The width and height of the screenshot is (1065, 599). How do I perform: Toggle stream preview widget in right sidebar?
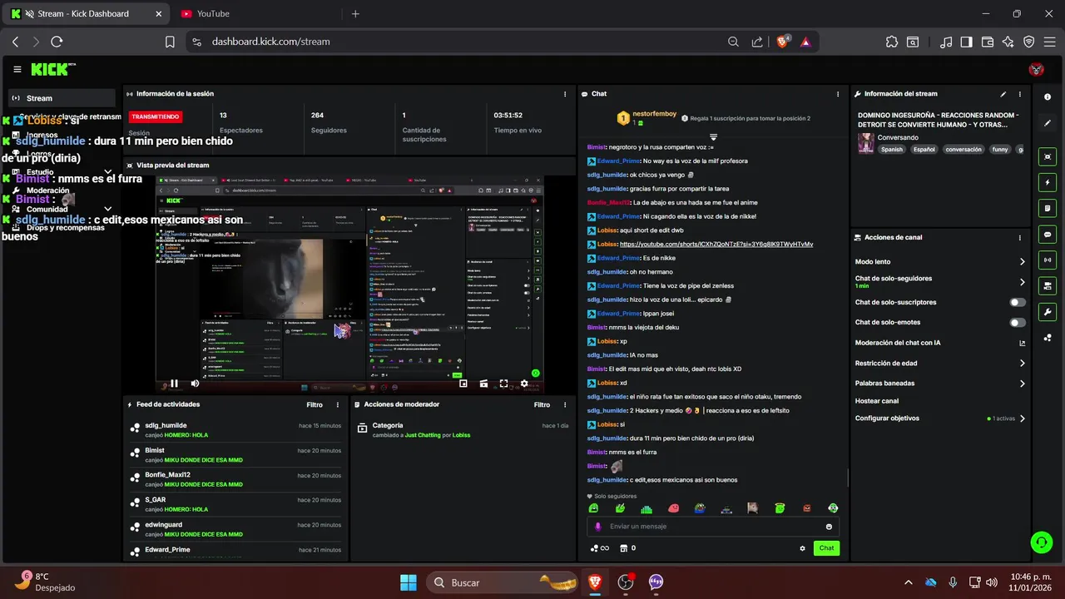[1048, 156]
